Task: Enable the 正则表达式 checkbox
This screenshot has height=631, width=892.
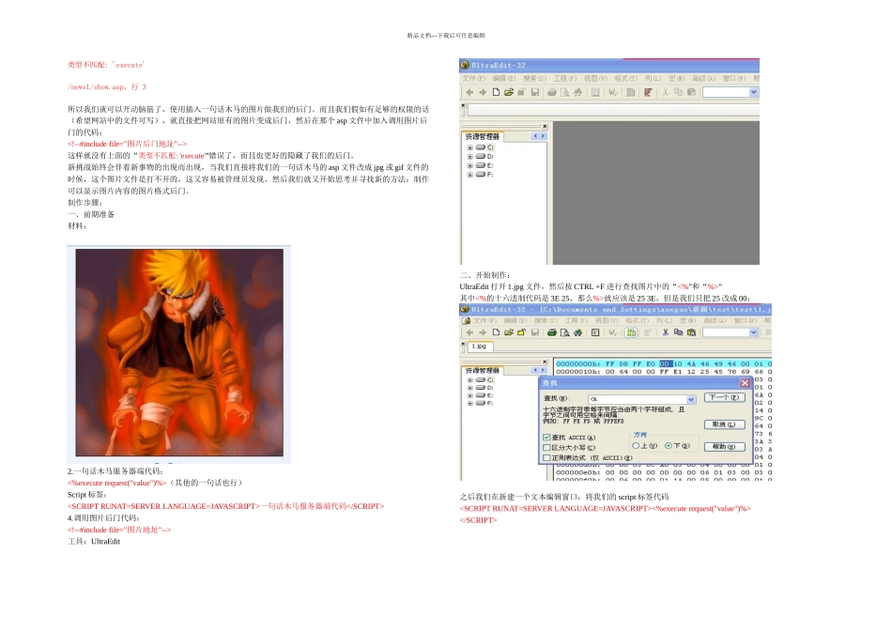Action: pyautogui.click(x=546, y=457)
